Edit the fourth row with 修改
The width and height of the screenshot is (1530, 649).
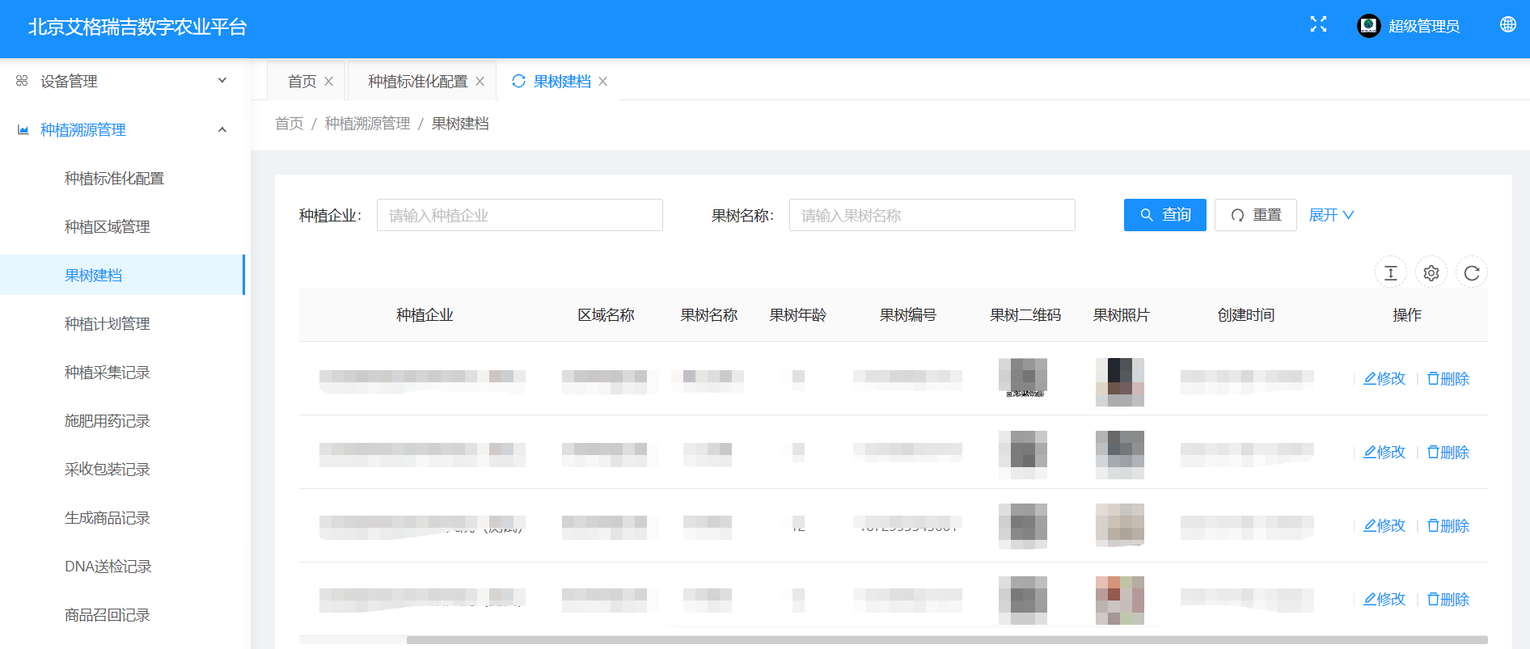[1384, 599]
